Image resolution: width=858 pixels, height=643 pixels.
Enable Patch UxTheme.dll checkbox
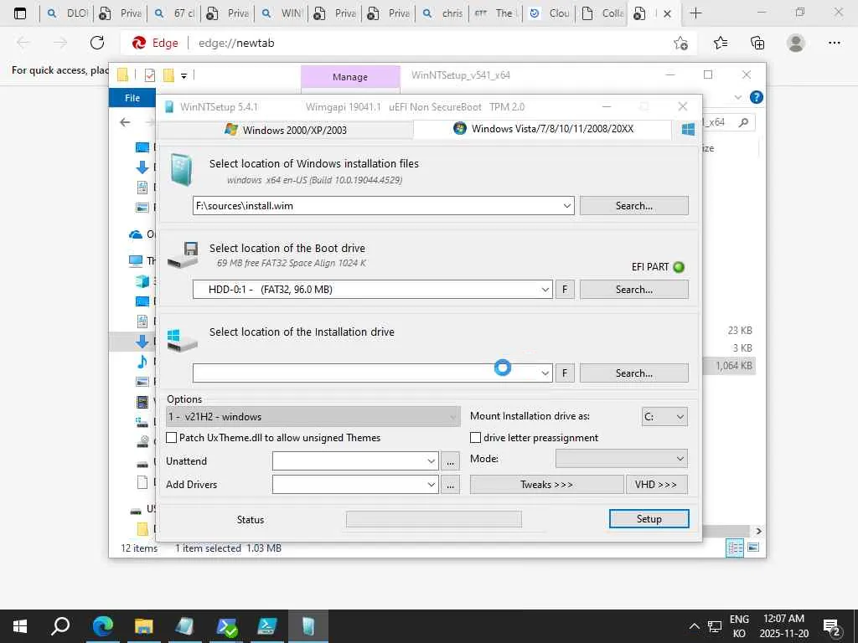pos(171,437)
